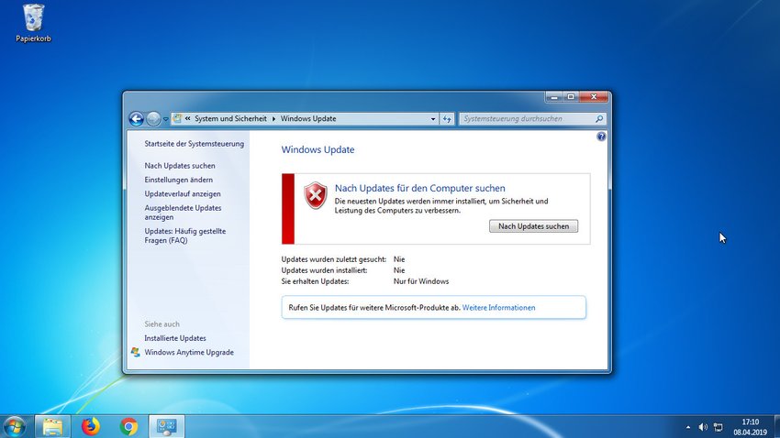Click the Updates wurden installiert: label
780x438 pixels.
coord(324,270)
